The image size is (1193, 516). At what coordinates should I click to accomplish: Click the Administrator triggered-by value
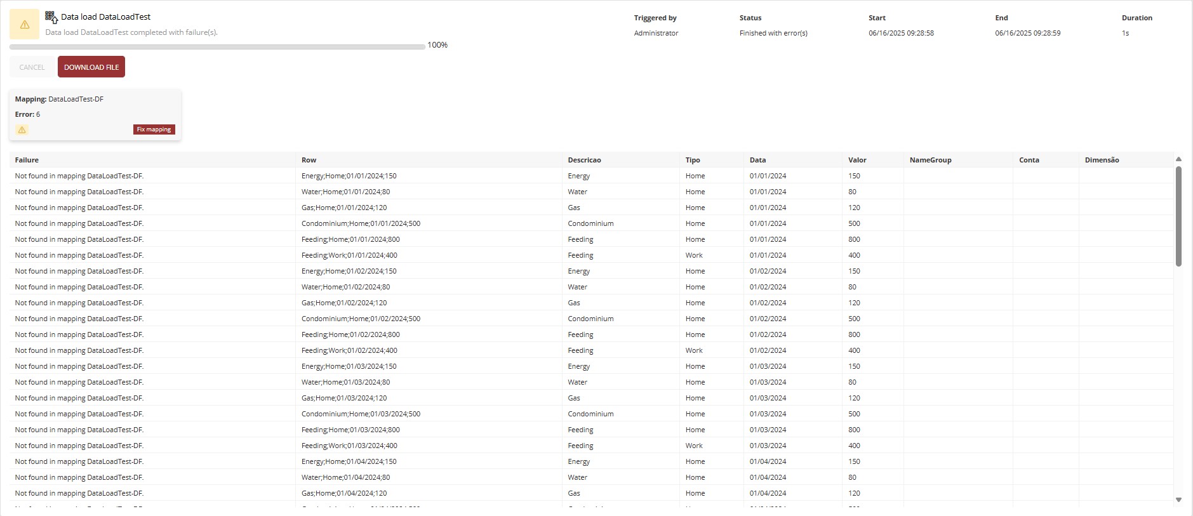pos(656,33)
